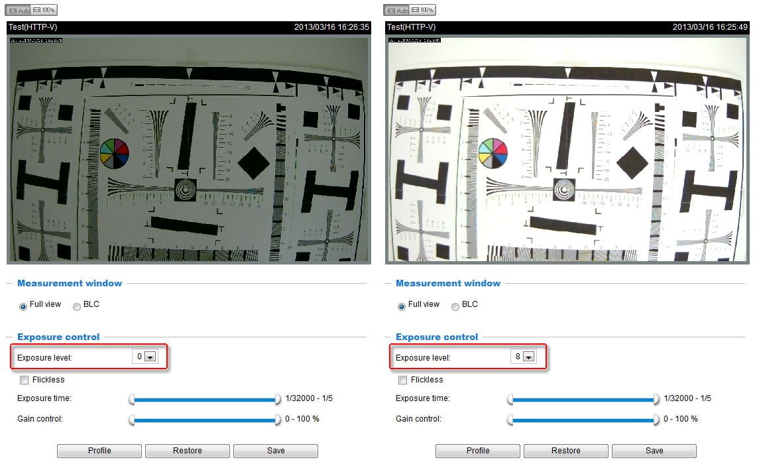The width and height of the screenshot is (757, 464).
Task: Click timestamp 2013/03/16 16:26:35
Action: click(331, 27)
